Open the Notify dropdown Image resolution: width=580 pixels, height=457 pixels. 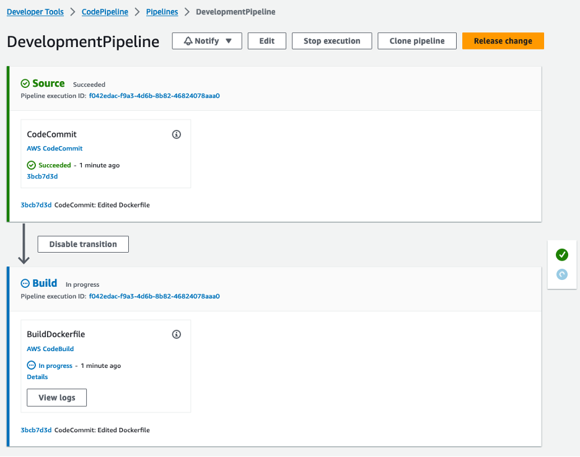tap(207, 41)
